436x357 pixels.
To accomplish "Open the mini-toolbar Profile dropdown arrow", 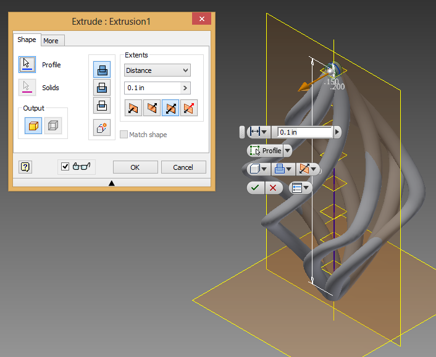I will pyautogui.click(x=288, y=151).
